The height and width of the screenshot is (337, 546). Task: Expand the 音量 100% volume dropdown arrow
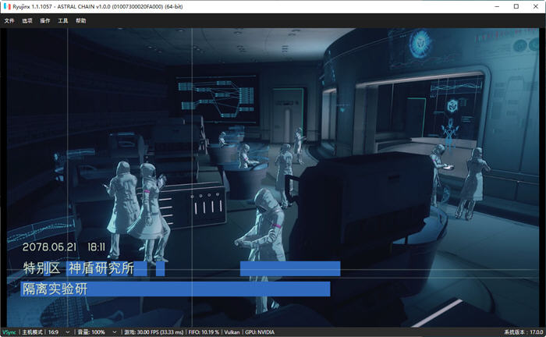coord(114,332)
